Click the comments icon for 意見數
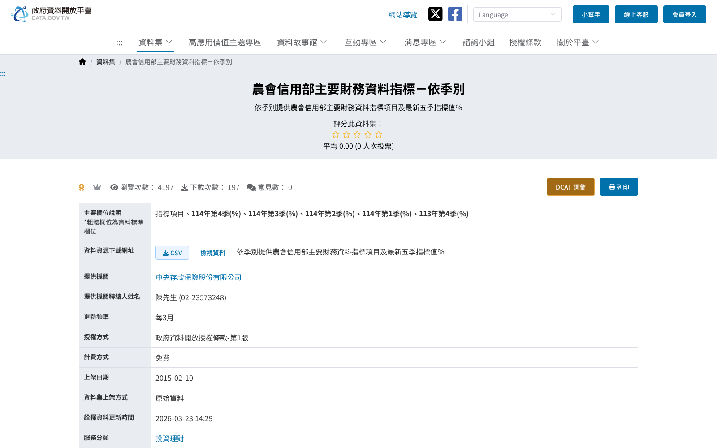Screen dimensions: 717x448 pos(251,187)
